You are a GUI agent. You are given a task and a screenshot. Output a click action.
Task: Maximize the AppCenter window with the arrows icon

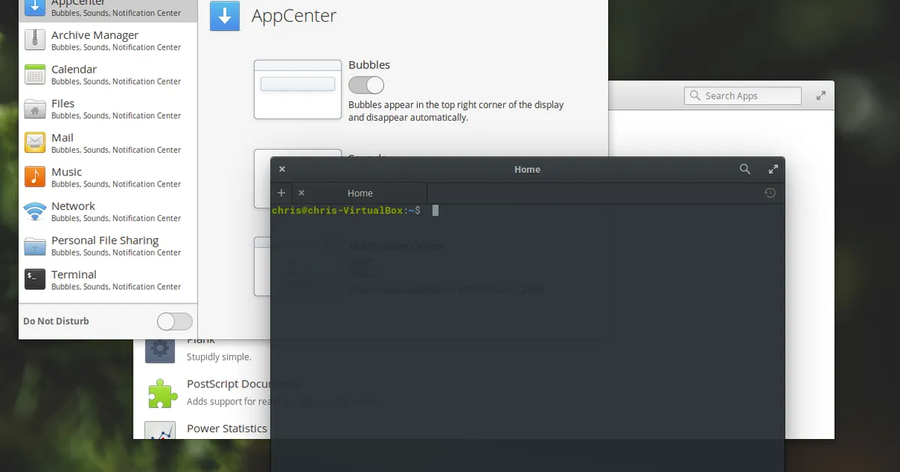(x=821, y=96)
